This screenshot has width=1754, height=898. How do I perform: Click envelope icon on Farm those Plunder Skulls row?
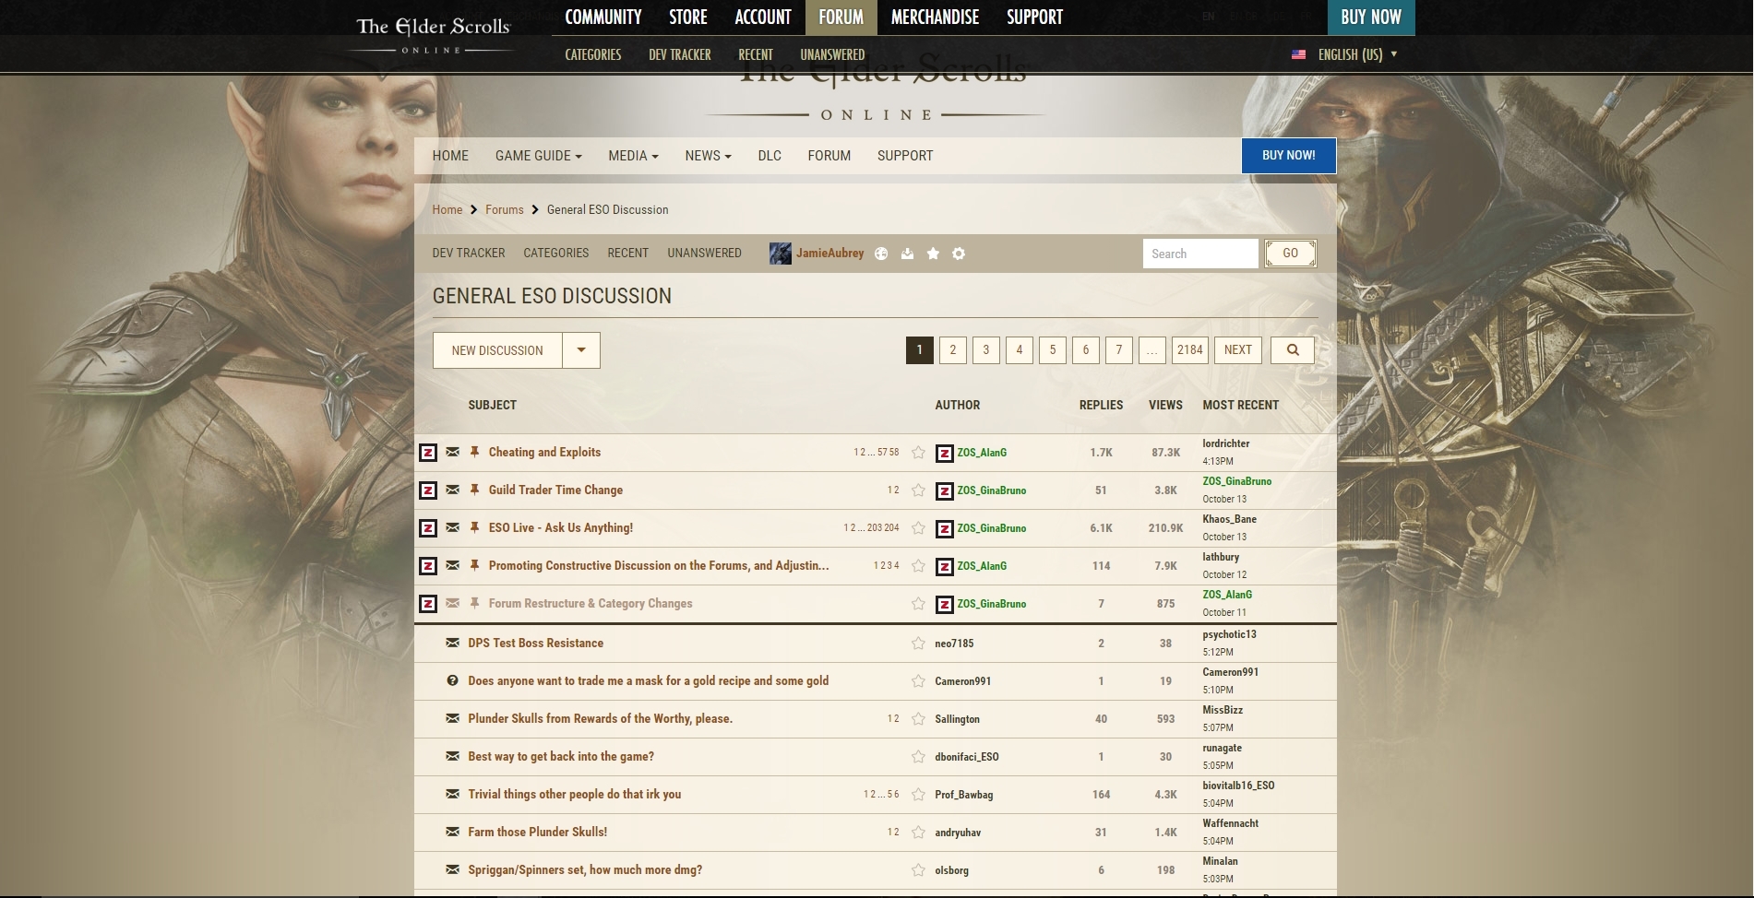click(452, 832)
